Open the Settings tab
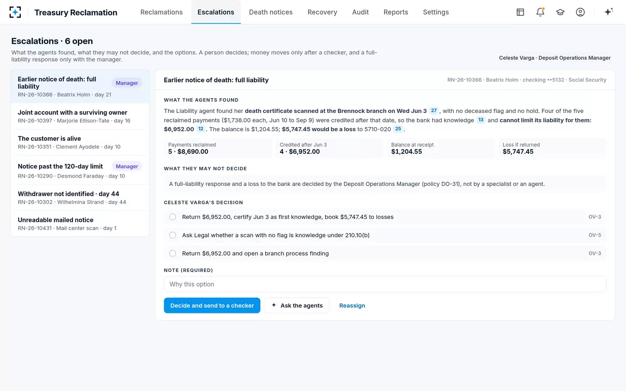The height and width of the screenshot is (391, 626). [x=436, y=12]
